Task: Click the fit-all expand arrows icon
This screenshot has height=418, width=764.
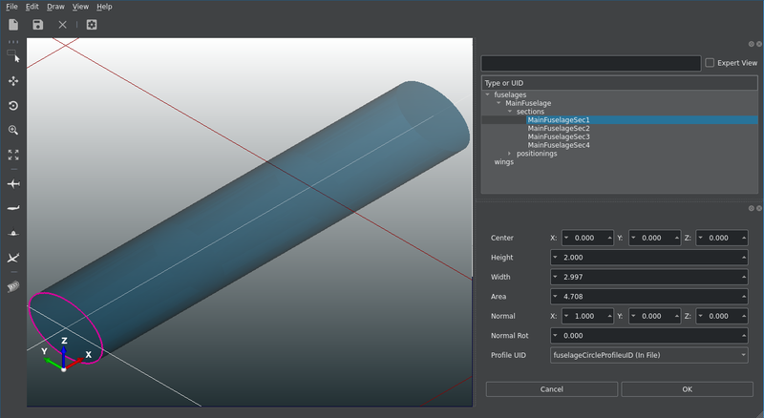Action: coord(13,154)
